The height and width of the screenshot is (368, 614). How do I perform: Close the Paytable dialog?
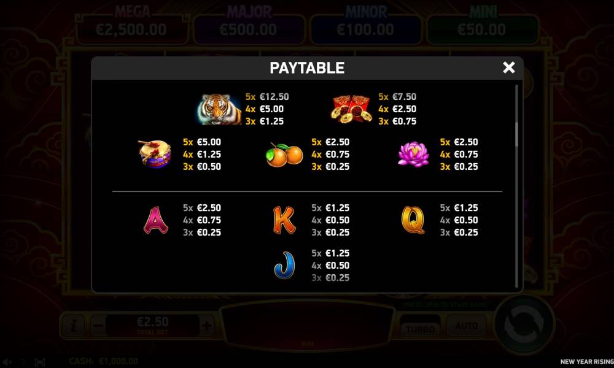(x=508, y=67)
